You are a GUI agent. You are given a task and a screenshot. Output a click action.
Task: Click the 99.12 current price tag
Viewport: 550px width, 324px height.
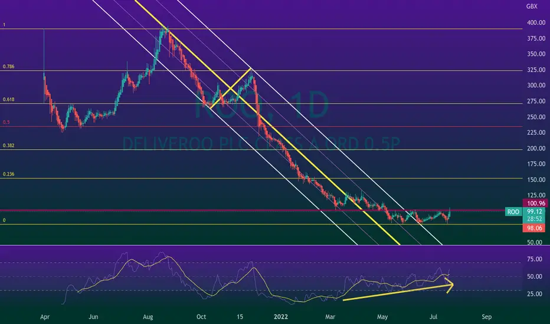click(x=535, y=211)
